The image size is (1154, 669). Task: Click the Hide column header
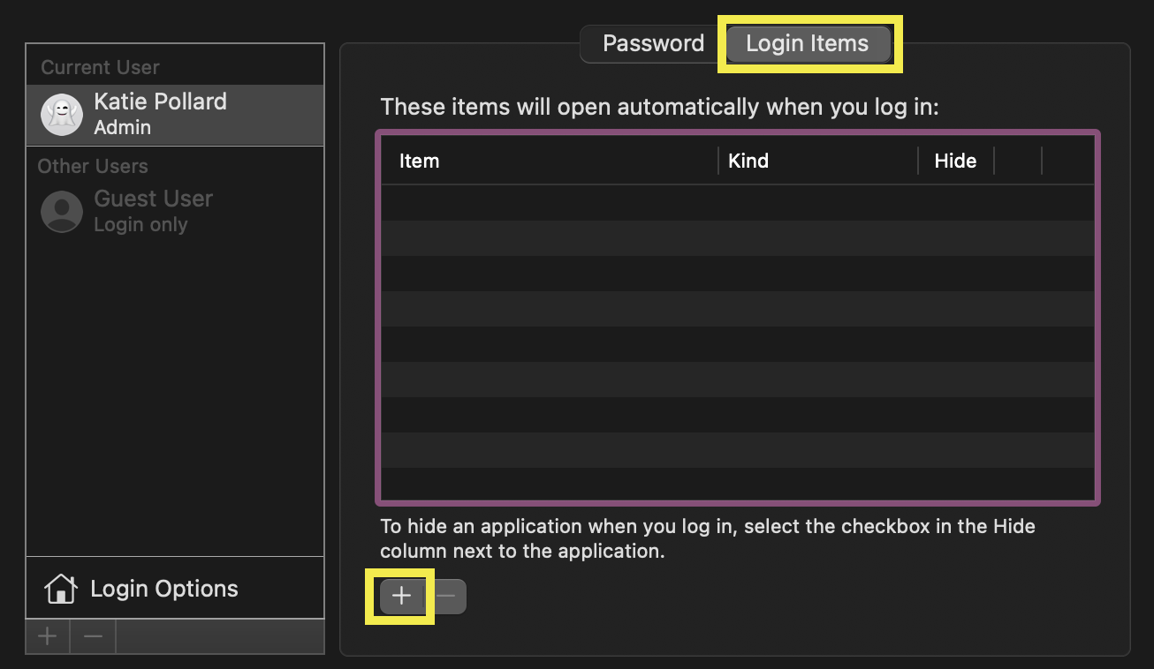(954, 161)
